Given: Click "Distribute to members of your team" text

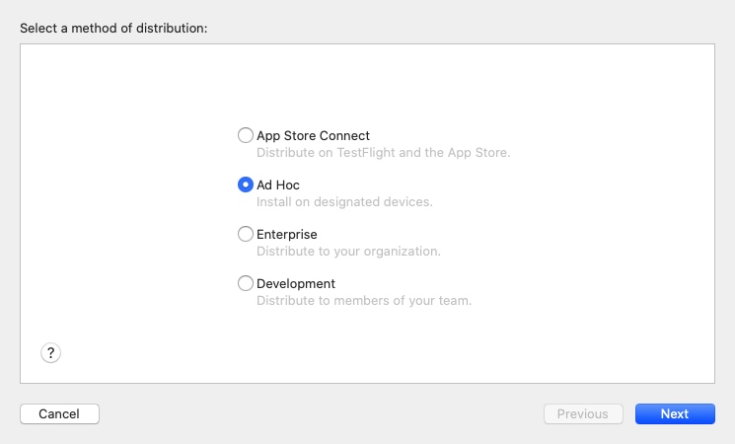Looking at the screenshot, I should [364, 300].
